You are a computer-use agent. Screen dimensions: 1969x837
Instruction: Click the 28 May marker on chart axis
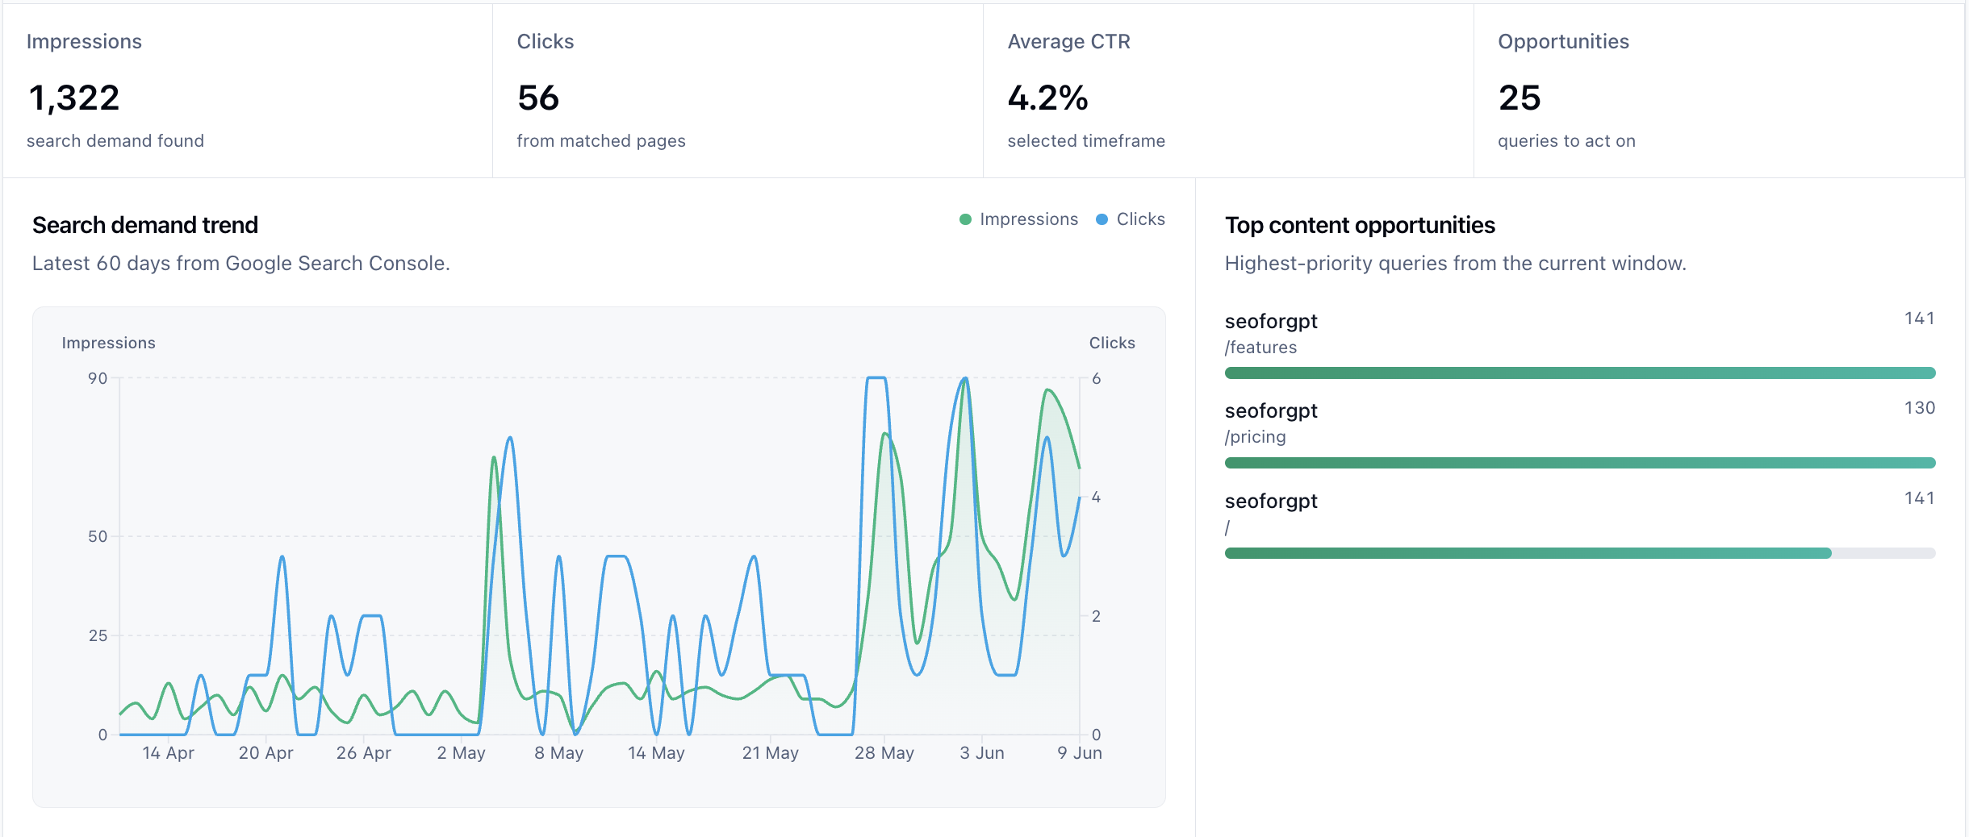pyautogui.click(x=884, y=753)
